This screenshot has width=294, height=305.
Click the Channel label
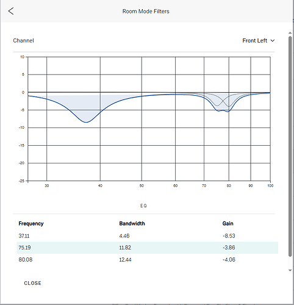[23, 41]
